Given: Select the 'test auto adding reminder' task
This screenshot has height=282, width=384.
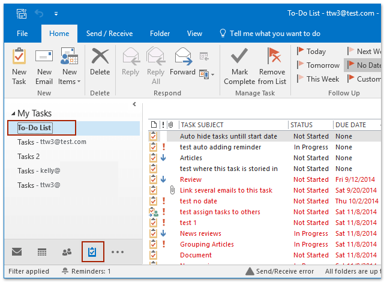Looking at the screenshot, I should (265, 147).
